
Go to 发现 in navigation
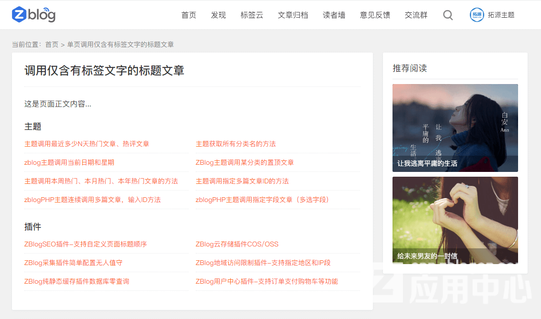pyautogui.click(x=218, y=15)
